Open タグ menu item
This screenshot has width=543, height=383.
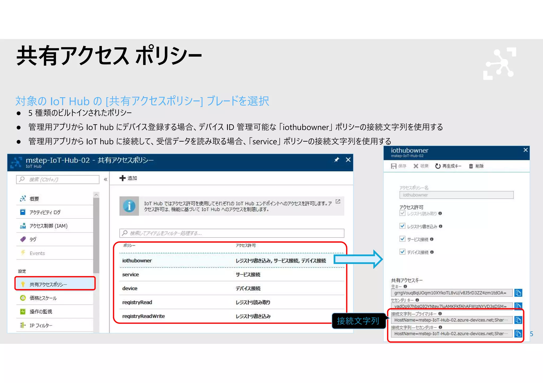pos(55,239)
